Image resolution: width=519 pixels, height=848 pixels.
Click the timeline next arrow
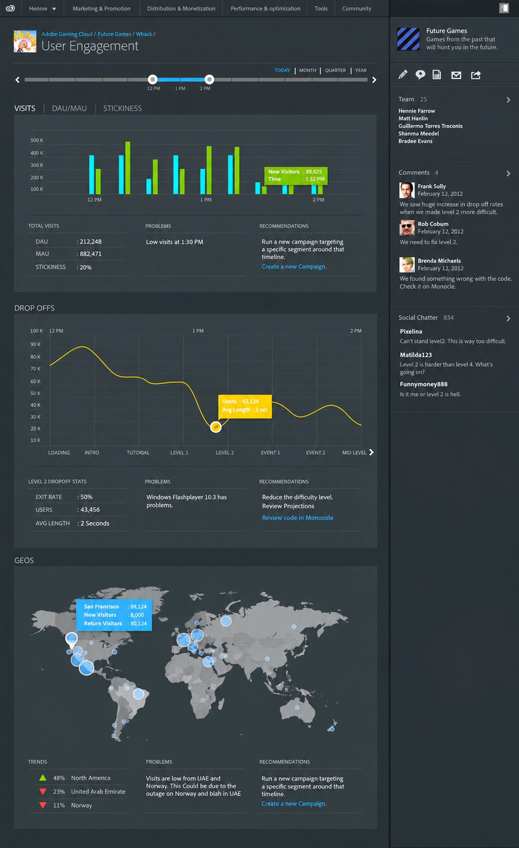coord(374,80)
